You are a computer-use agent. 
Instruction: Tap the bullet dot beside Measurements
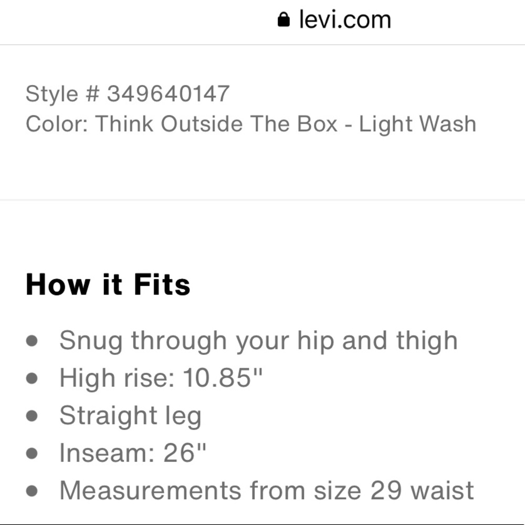click(x=33, y=491)
